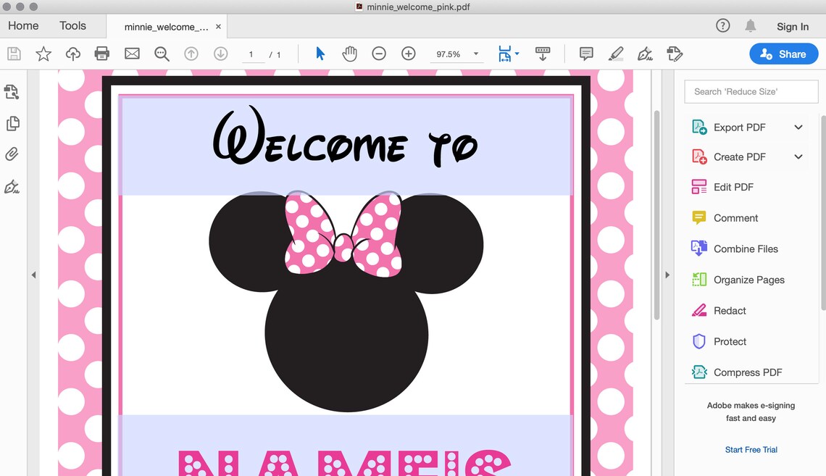Email the document via the envelope icon
The width and height of the screenshot is (826, 476).
(x=132, y=54)
